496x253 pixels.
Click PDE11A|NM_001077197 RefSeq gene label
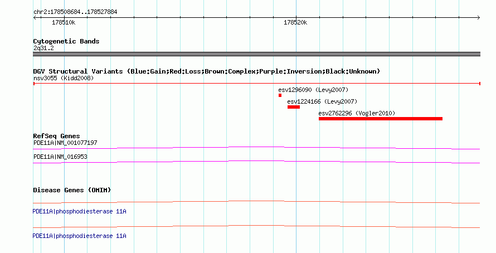coord(65,143)
